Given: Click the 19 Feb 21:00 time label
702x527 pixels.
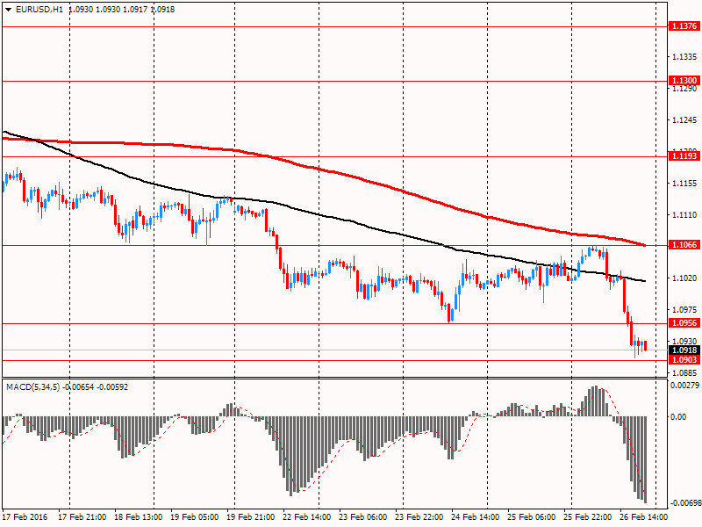Looking at the screenshot, I should (251, 516).
